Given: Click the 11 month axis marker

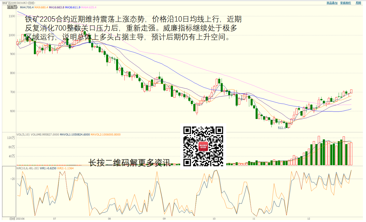Looking at the screenshot, I should point(254,219).
